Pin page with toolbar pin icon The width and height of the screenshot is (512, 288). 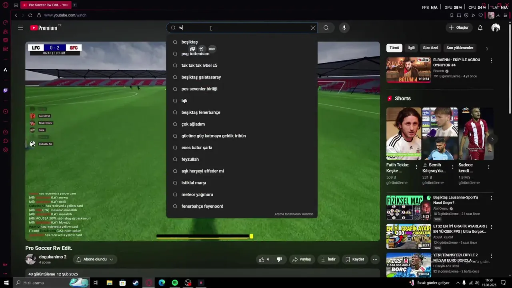[x=452, y=15]
